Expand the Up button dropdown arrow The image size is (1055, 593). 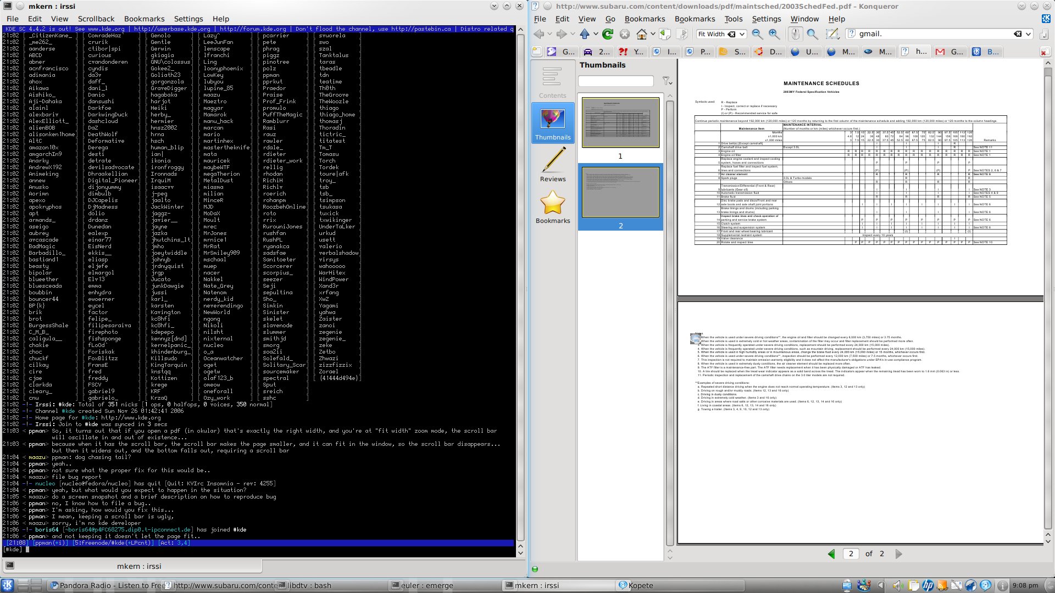596,34
